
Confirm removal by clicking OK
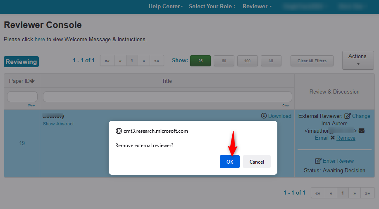click(230, 162)
